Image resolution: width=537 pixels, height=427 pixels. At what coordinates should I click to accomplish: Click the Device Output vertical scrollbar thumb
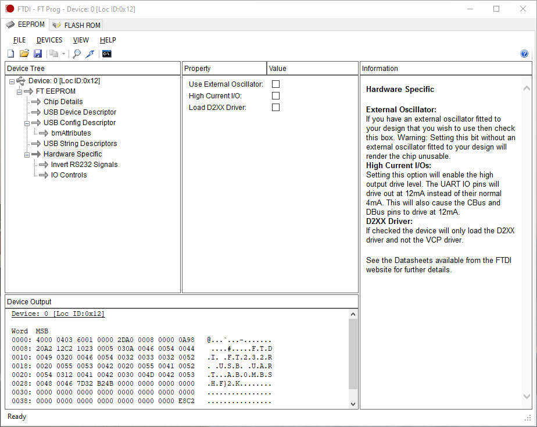[x=353, y=354]
